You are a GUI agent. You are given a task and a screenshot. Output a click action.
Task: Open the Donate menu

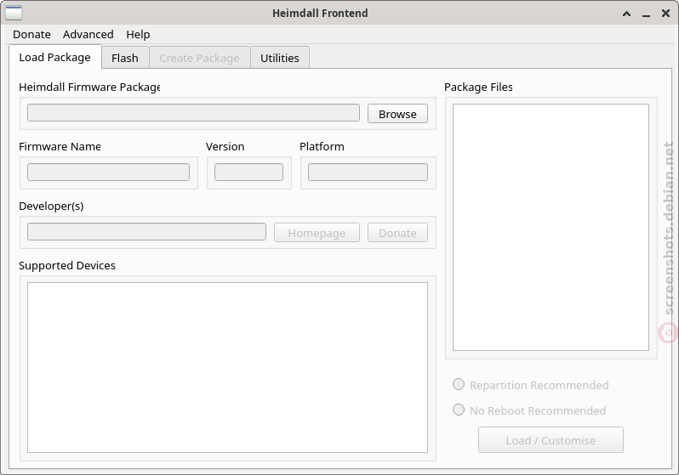point(31,34)
